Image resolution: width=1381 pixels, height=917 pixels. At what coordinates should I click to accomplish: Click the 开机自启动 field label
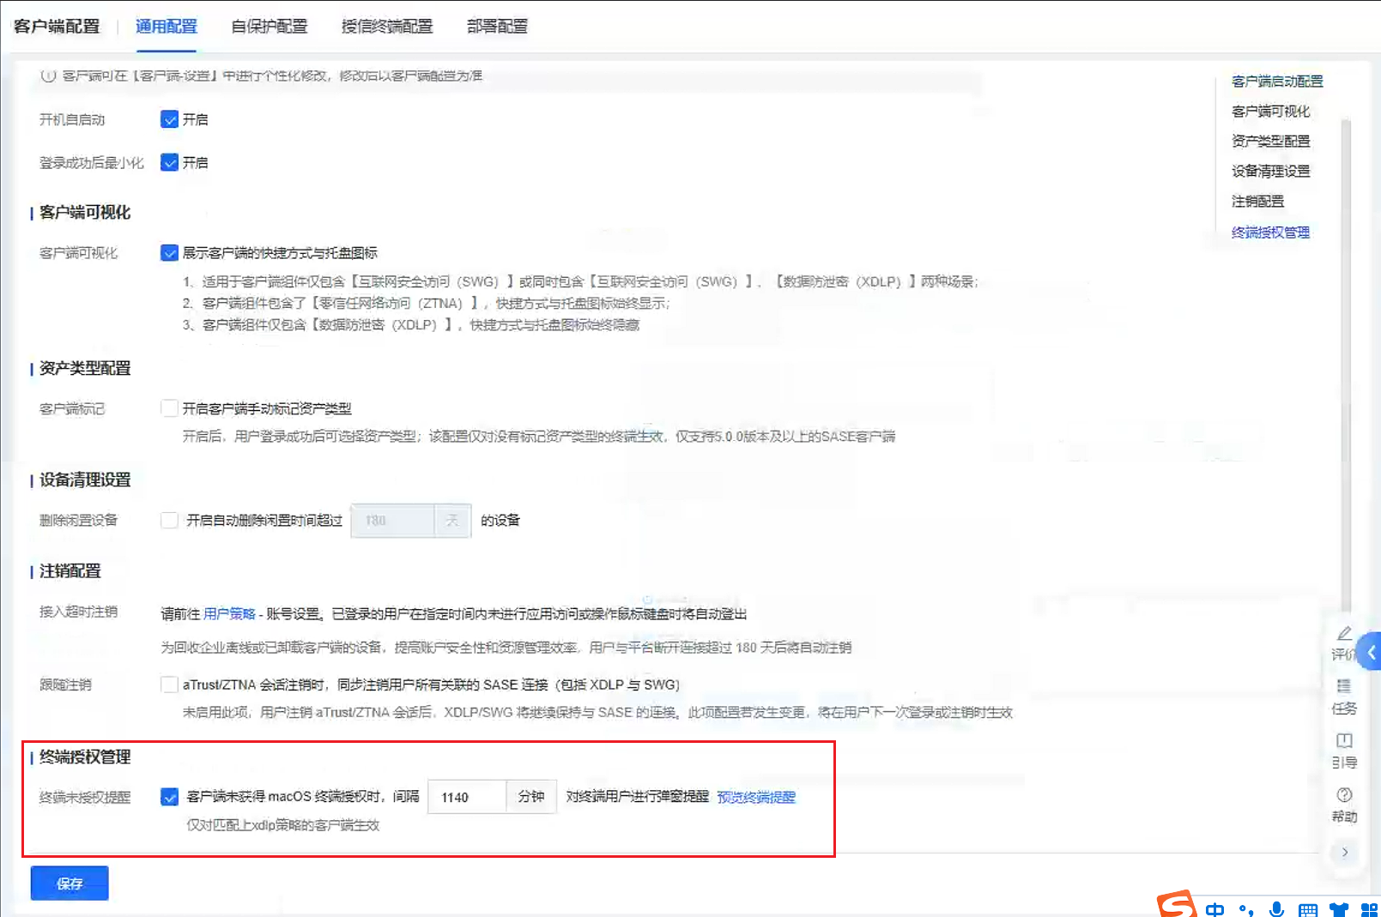tap(72, 119)
